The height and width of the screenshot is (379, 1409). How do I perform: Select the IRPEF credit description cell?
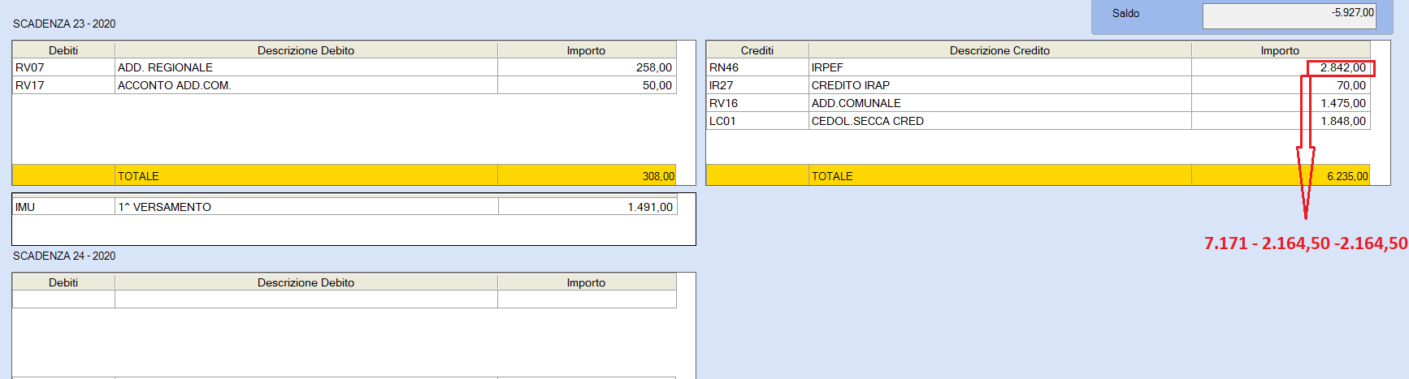(x=1000, y=67)
